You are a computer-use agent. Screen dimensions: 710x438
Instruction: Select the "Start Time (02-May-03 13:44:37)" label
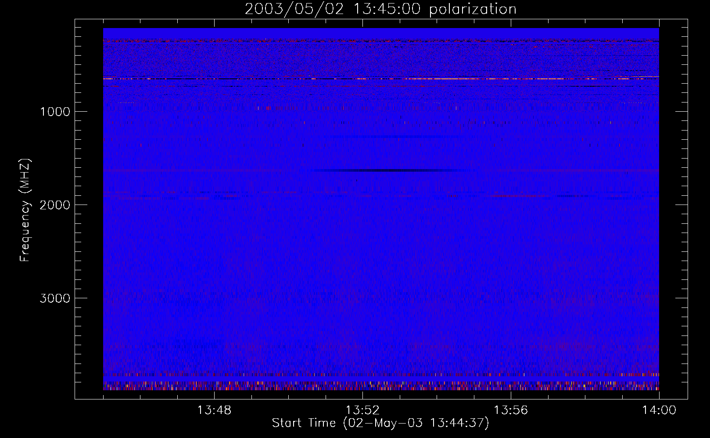coord(380,423)
